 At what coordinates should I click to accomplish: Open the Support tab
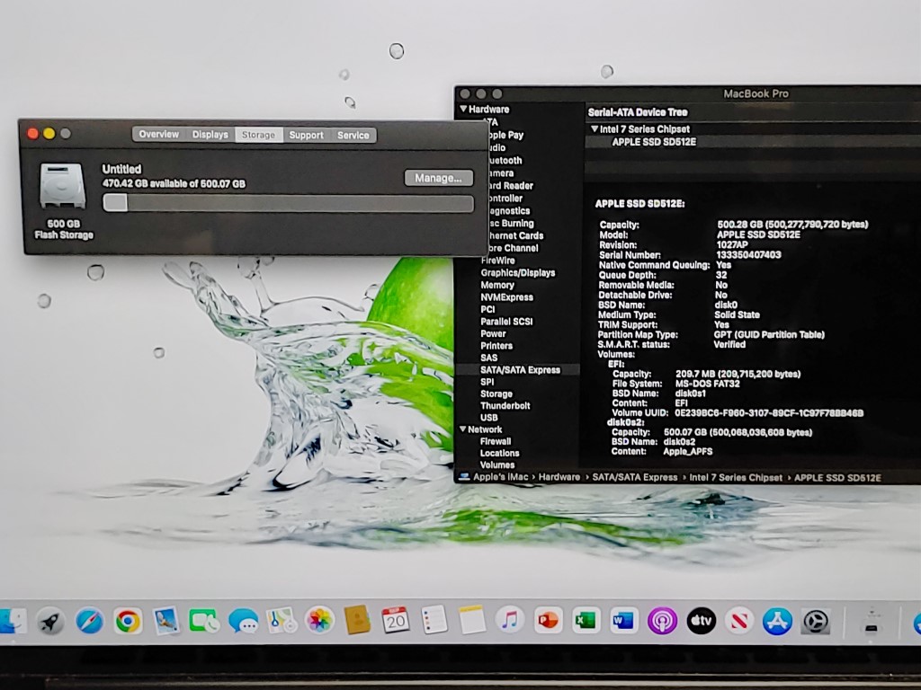tap(306, 135)
